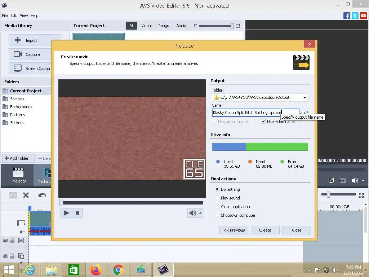Enable the Use video name checkbox
Screen dimensions: 369x277
point(263,122)
